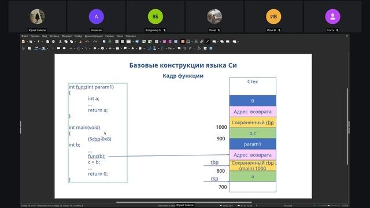The height and width of the screenshot is (208, 370).
Task: Click the Insert Image icon
Action: 164,42
